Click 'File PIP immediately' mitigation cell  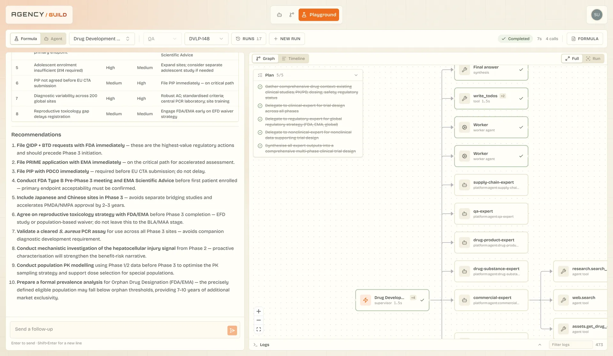(197, 83)
